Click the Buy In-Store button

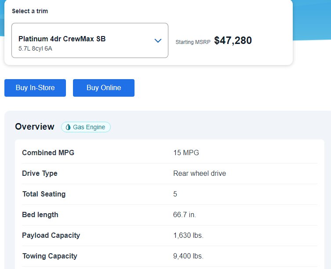click(x=35, y=88)
